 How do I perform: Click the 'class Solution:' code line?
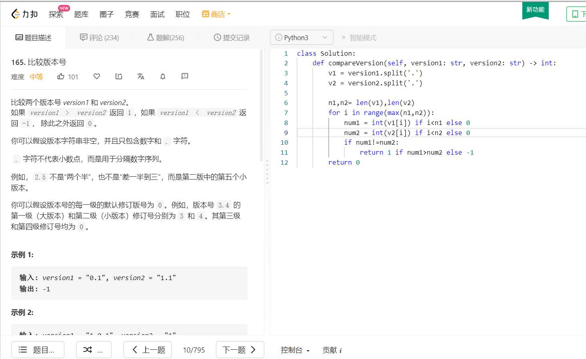coord(326,53)
